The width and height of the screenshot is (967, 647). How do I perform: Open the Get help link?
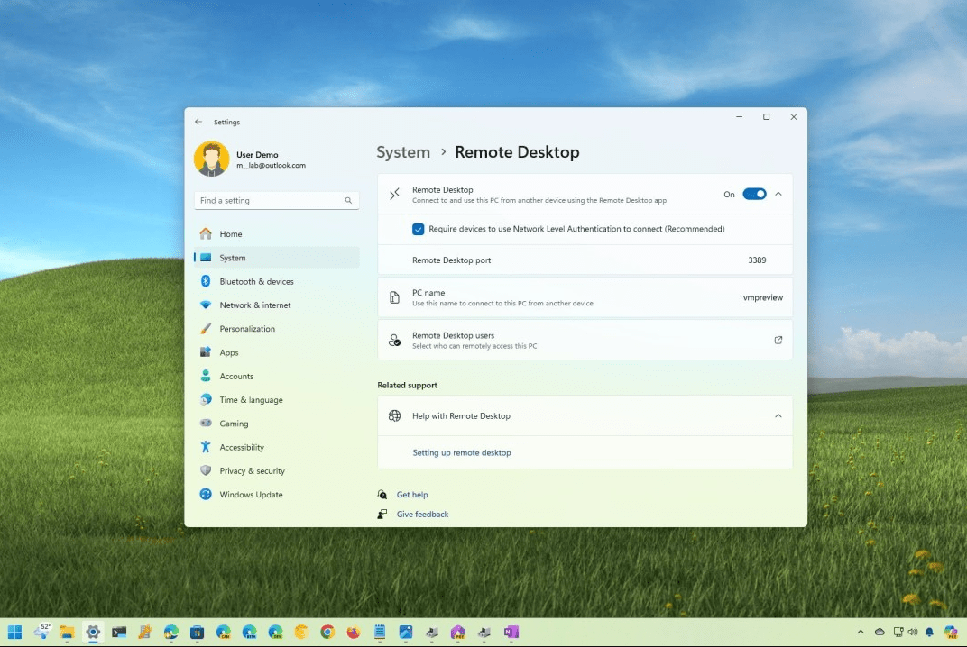(x=412, y=495)
